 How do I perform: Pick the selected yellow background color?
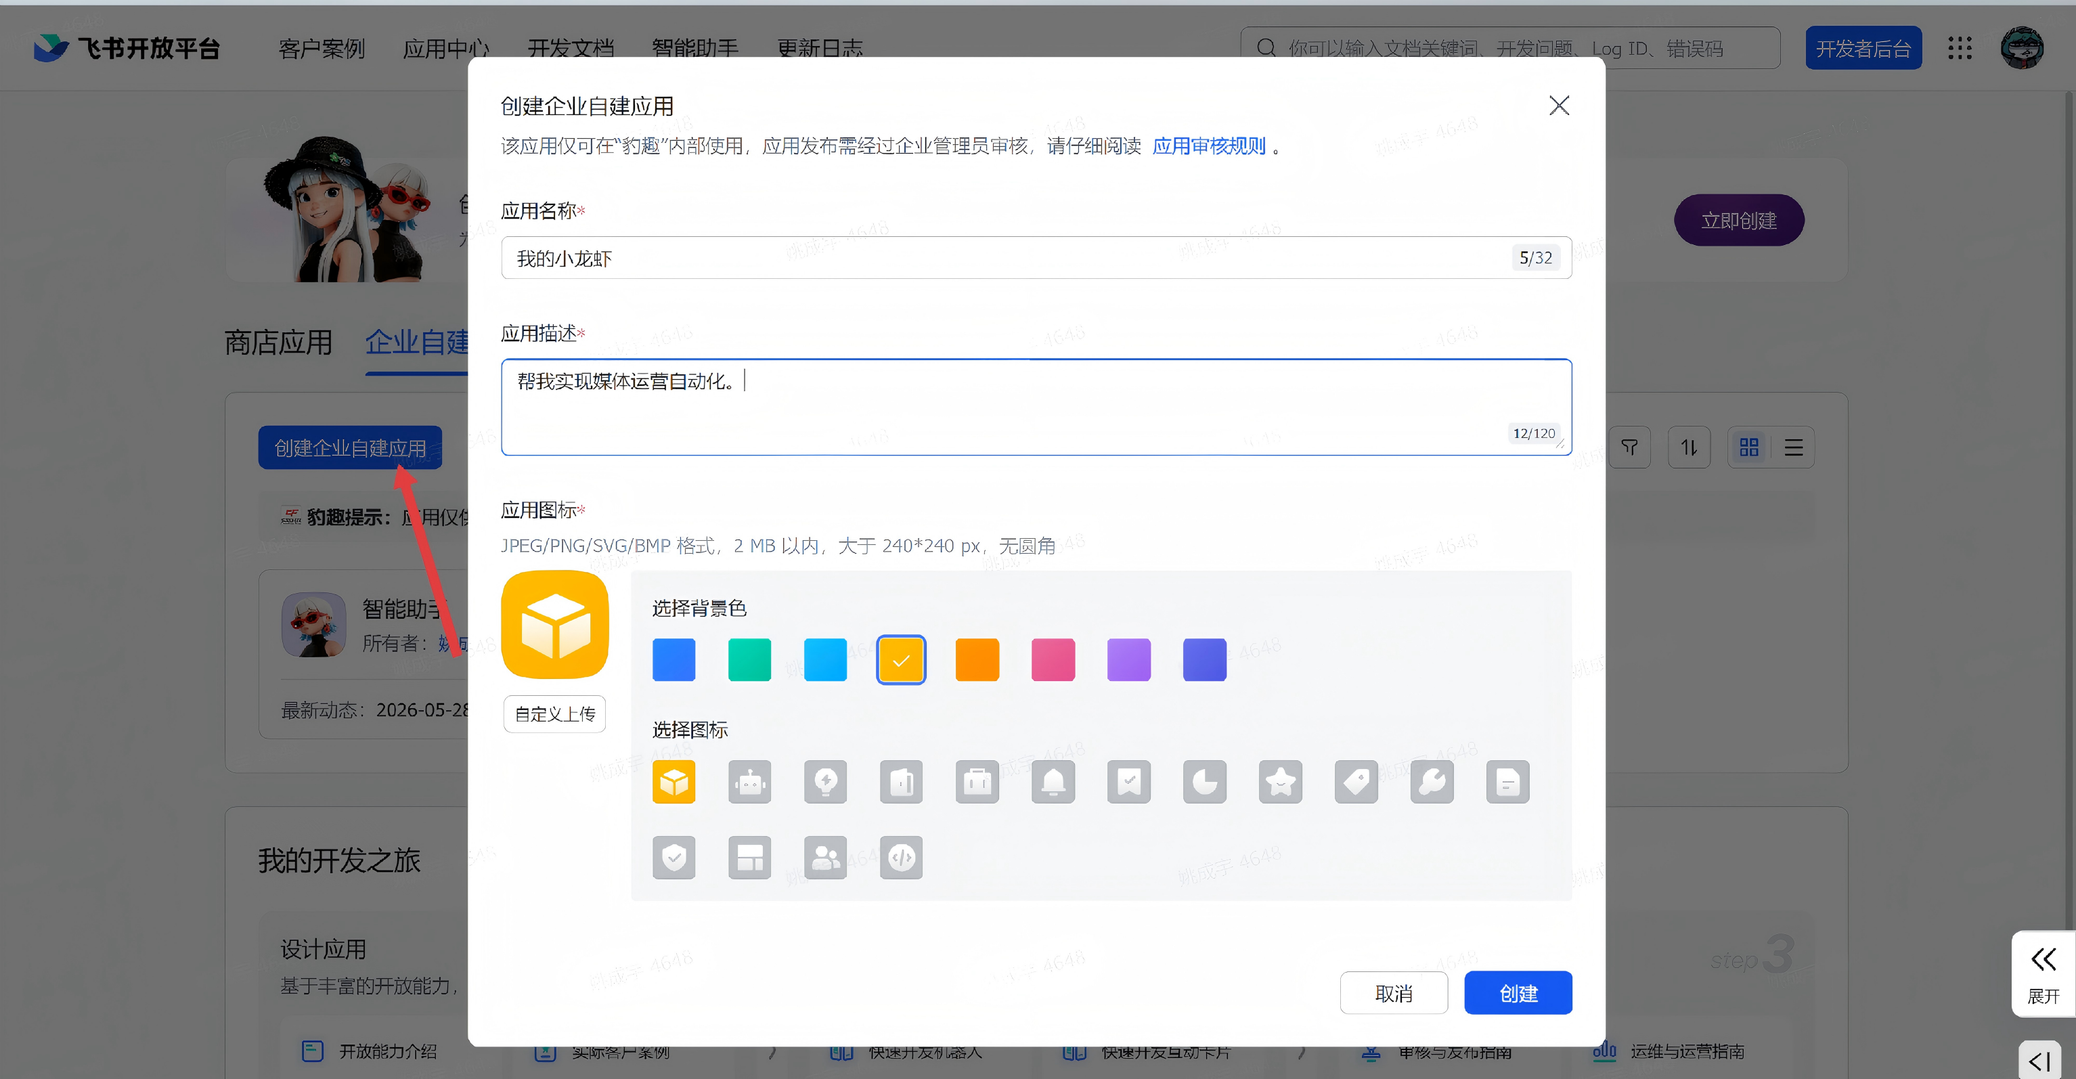pos(901,659)
